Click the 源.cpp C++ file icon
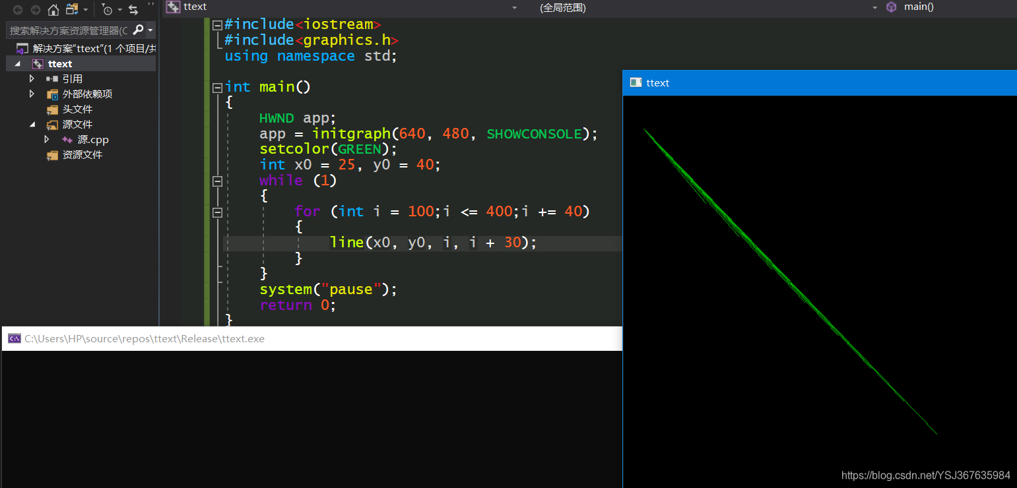Viewport: 1017px width, 488px height. (67, 140)
